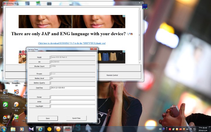The width and height of the screenshot is (211, 132).
Task: Click the SN label button
Action: [39, 62]
